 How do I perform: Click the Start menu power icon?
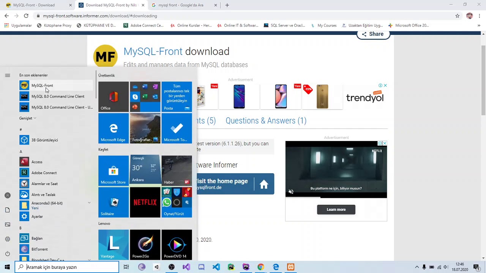pos(8,254)
